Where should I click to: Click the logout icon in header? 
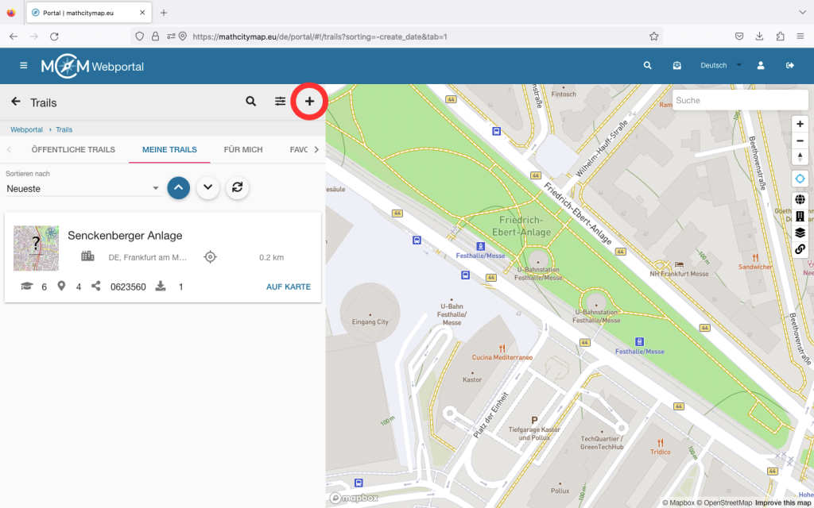789,66
